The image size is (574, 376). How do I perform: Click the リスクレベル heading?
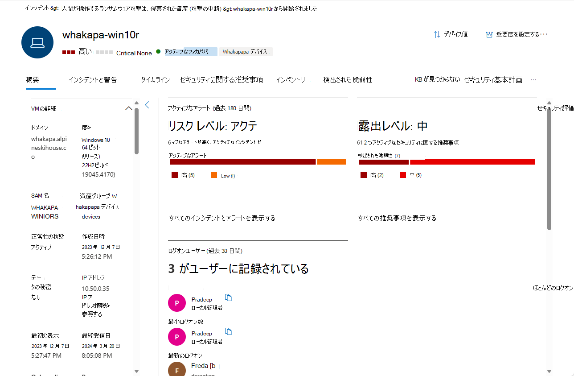point(213,126)
